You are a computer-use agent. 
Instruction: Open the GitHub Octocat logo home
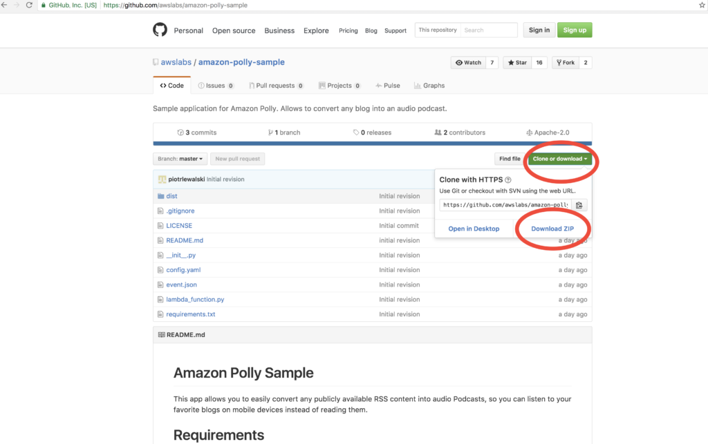160,30
